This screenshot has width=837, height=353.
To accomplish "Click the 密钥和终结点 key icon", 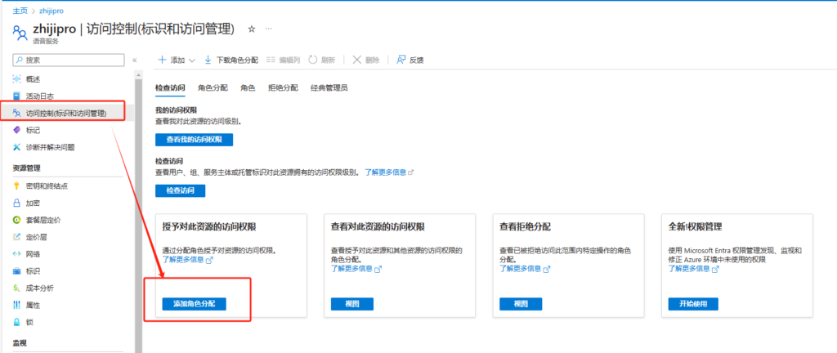I will coord(16,185).
